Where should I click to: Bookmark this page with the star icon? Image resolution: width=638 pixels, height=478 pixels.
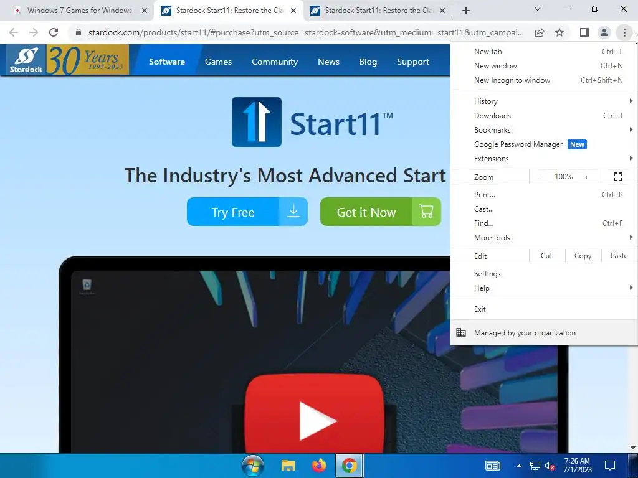[x=559, y=32]
